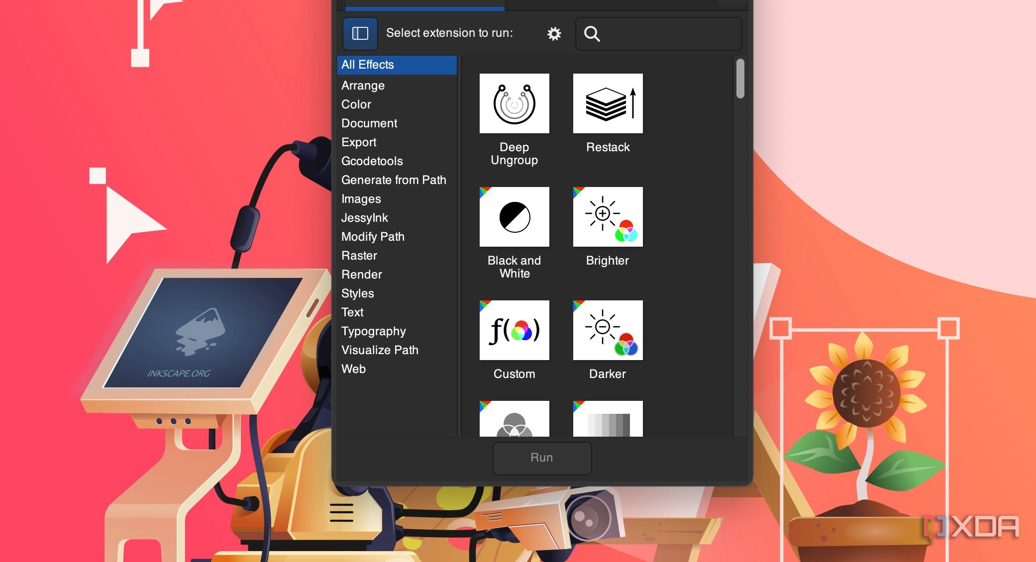Select the All Effects entry

click(x=367, y=64)
